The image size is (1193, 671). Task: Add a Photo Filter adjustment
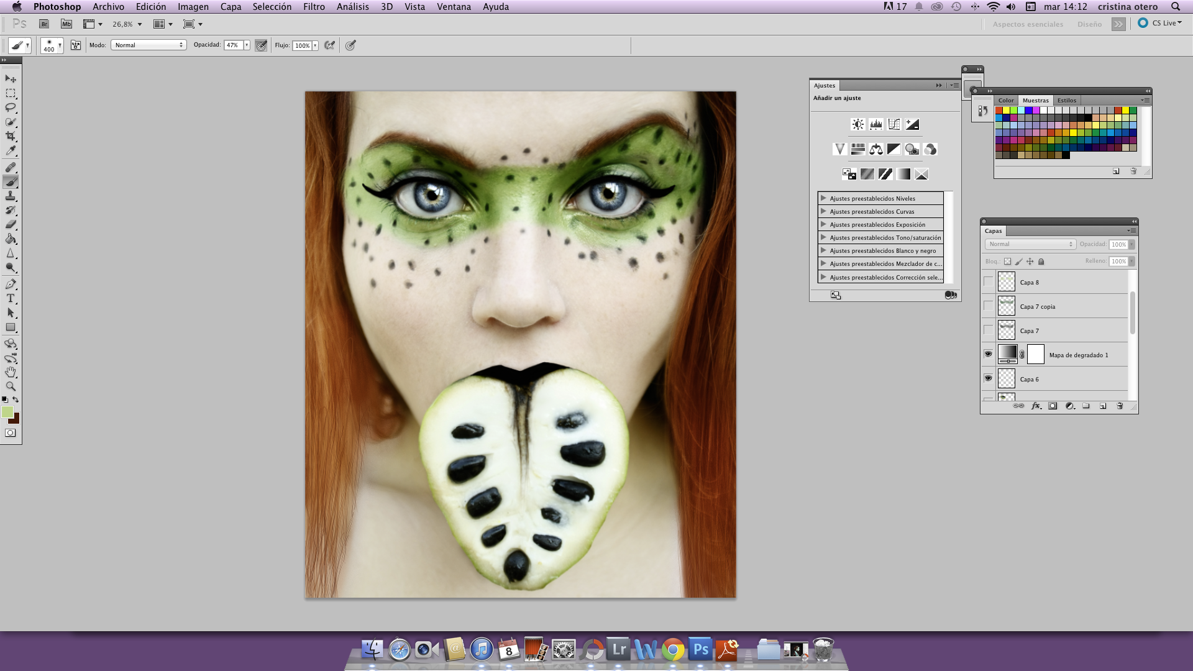tap(912, 149)
